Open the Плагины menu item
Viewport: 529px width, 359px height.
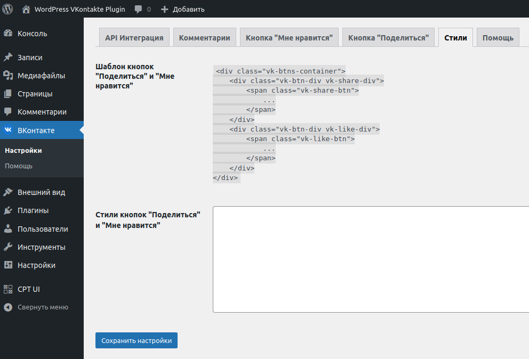(x=42, y=210)
